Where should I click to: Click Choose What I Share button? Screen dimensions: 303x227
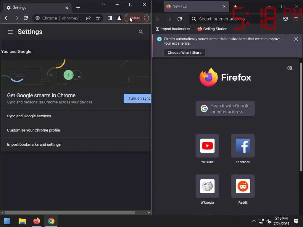[x=185, y=53]
